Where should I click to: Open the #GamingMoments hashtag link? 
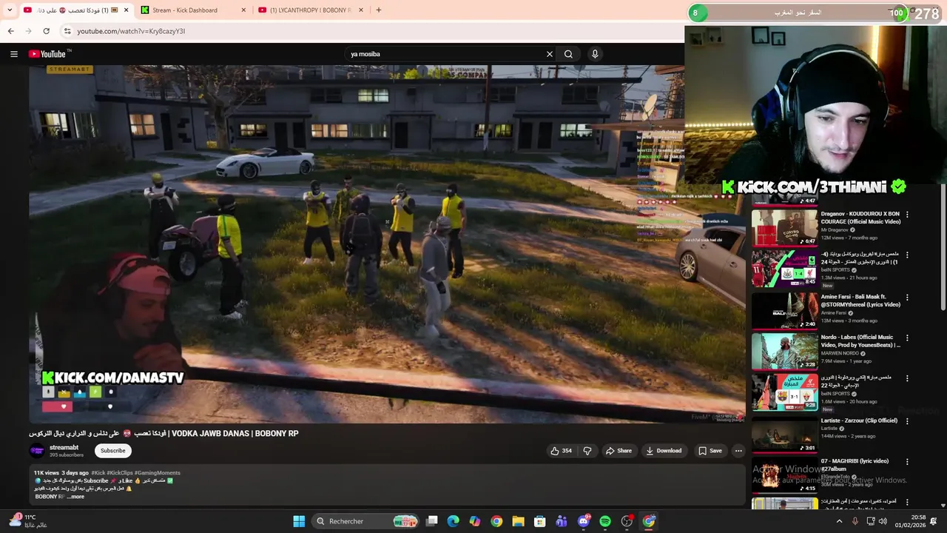[157, 472]
